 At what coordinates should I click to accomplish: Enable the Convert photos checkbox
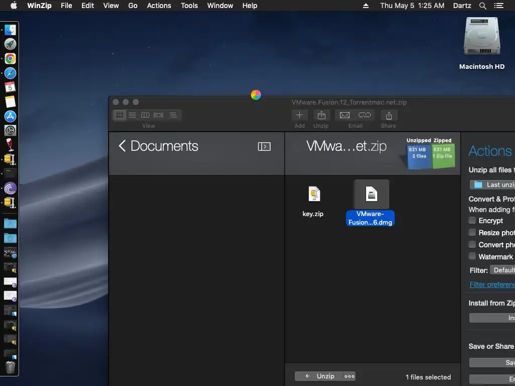click(472, 245)
